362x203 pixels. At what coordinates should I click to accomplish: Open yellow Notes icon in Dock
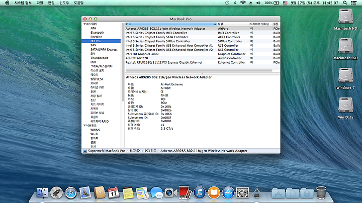coord(128,193)
